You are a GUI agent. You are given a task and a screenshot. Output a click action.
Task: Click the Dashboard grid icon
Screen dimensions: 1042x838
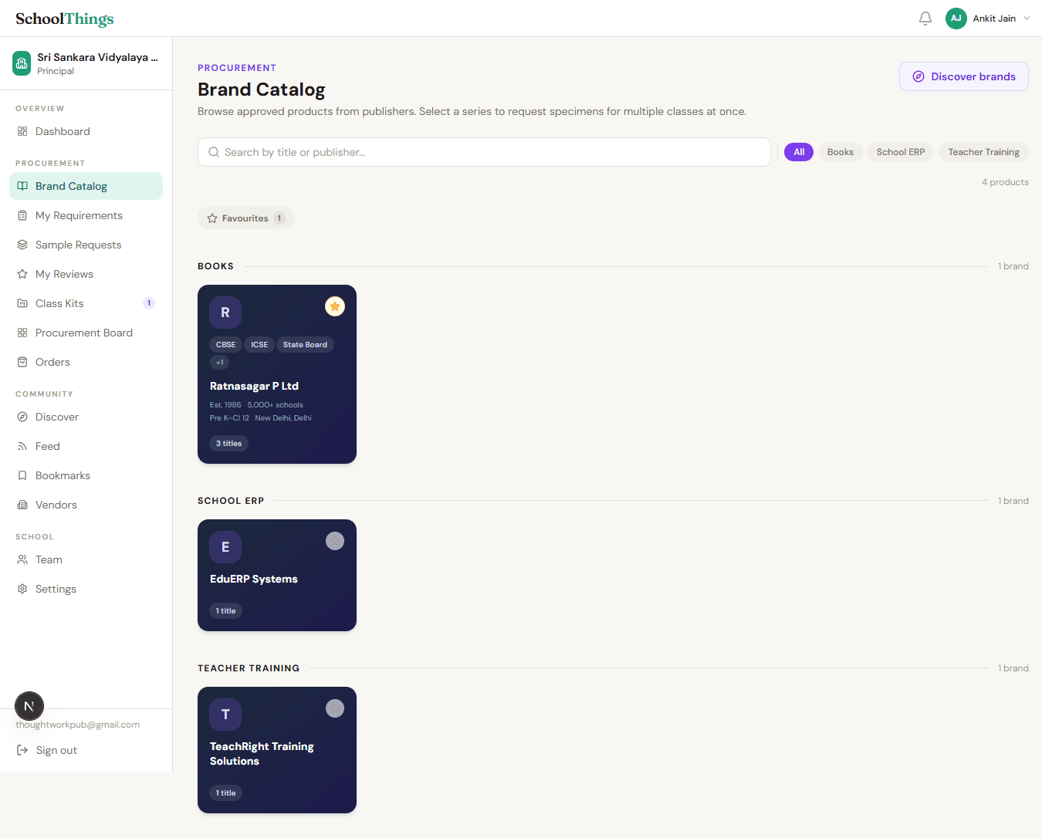22,131
